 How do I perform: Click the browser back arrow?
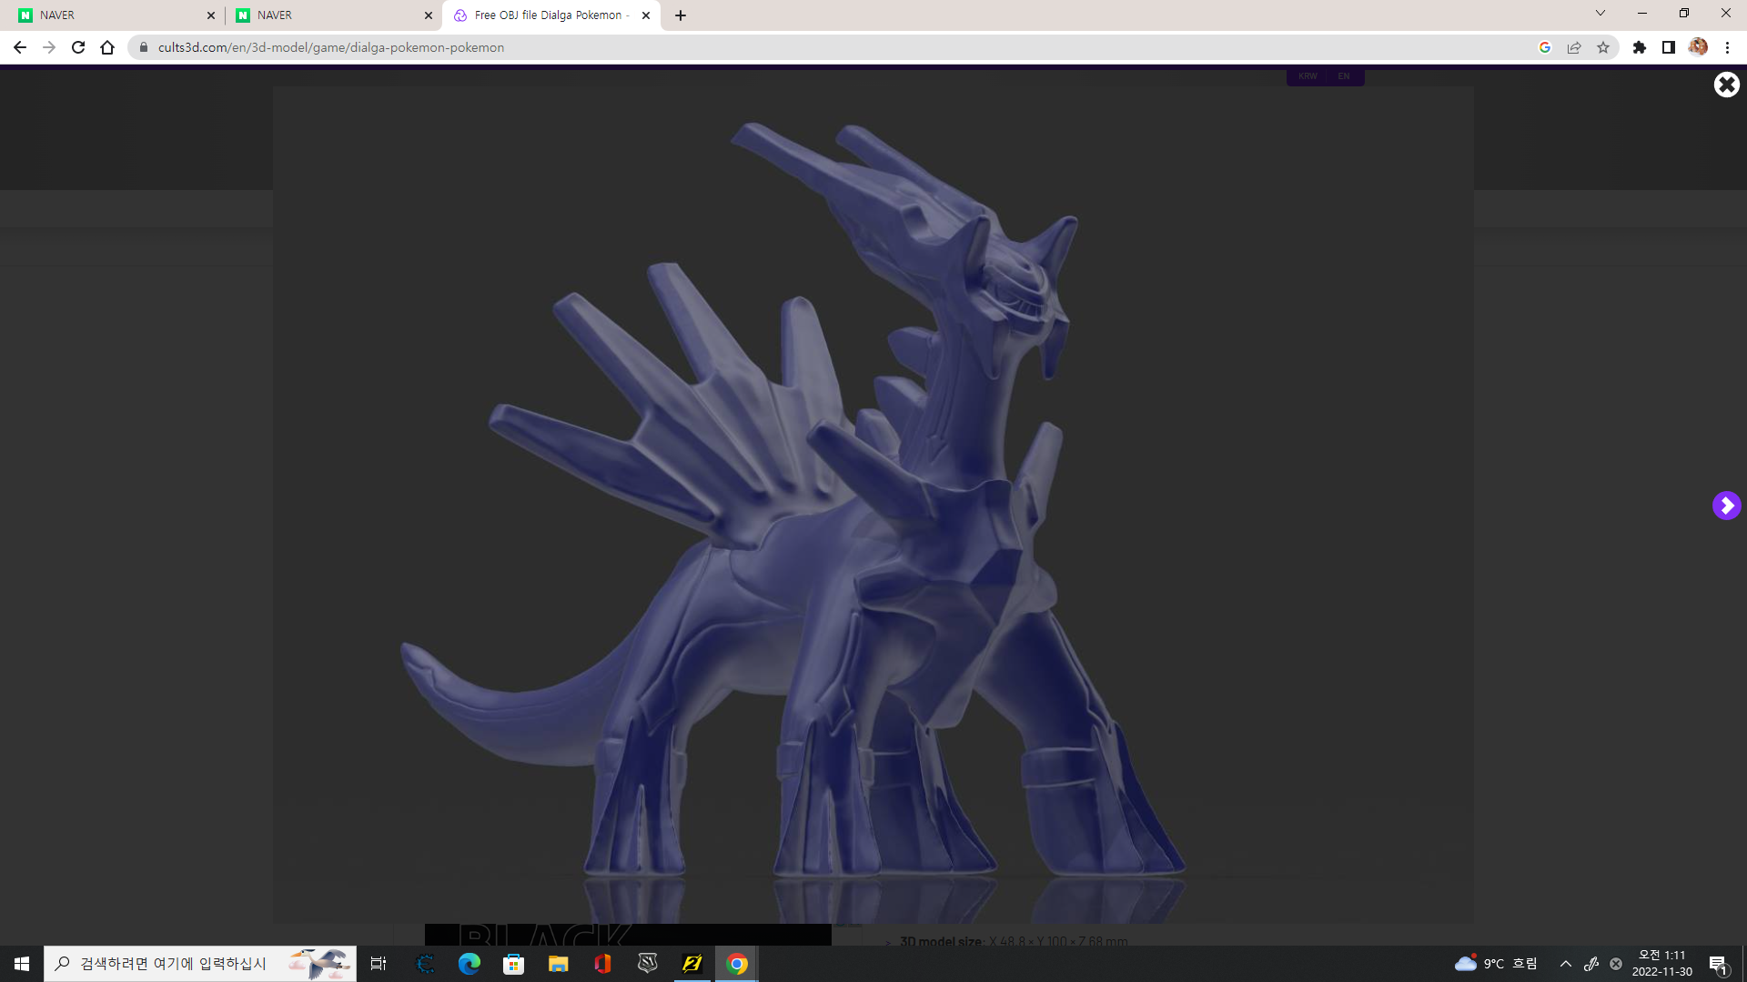pyautogui.click(x=20, y=47)
